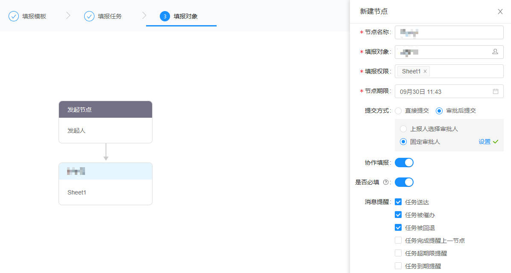Turn off the 是否必填 switch
Image resolution: width=511 pixels, height=273 pixels.
404,182
